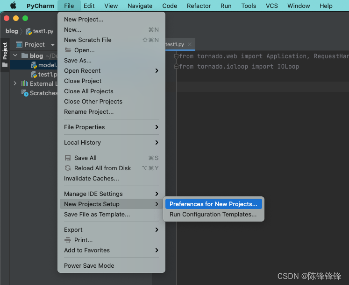Expand New Projects Setup submenu arrow
The image size is (349, 285).
click(157, 204)
